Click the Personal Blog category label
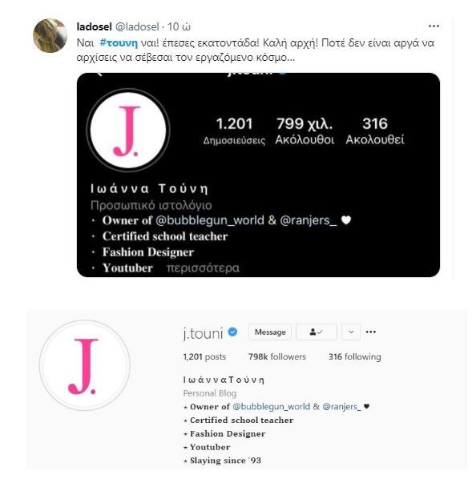Image resolution: width=472 pixels, height=495 pixels. pos(210,393)
